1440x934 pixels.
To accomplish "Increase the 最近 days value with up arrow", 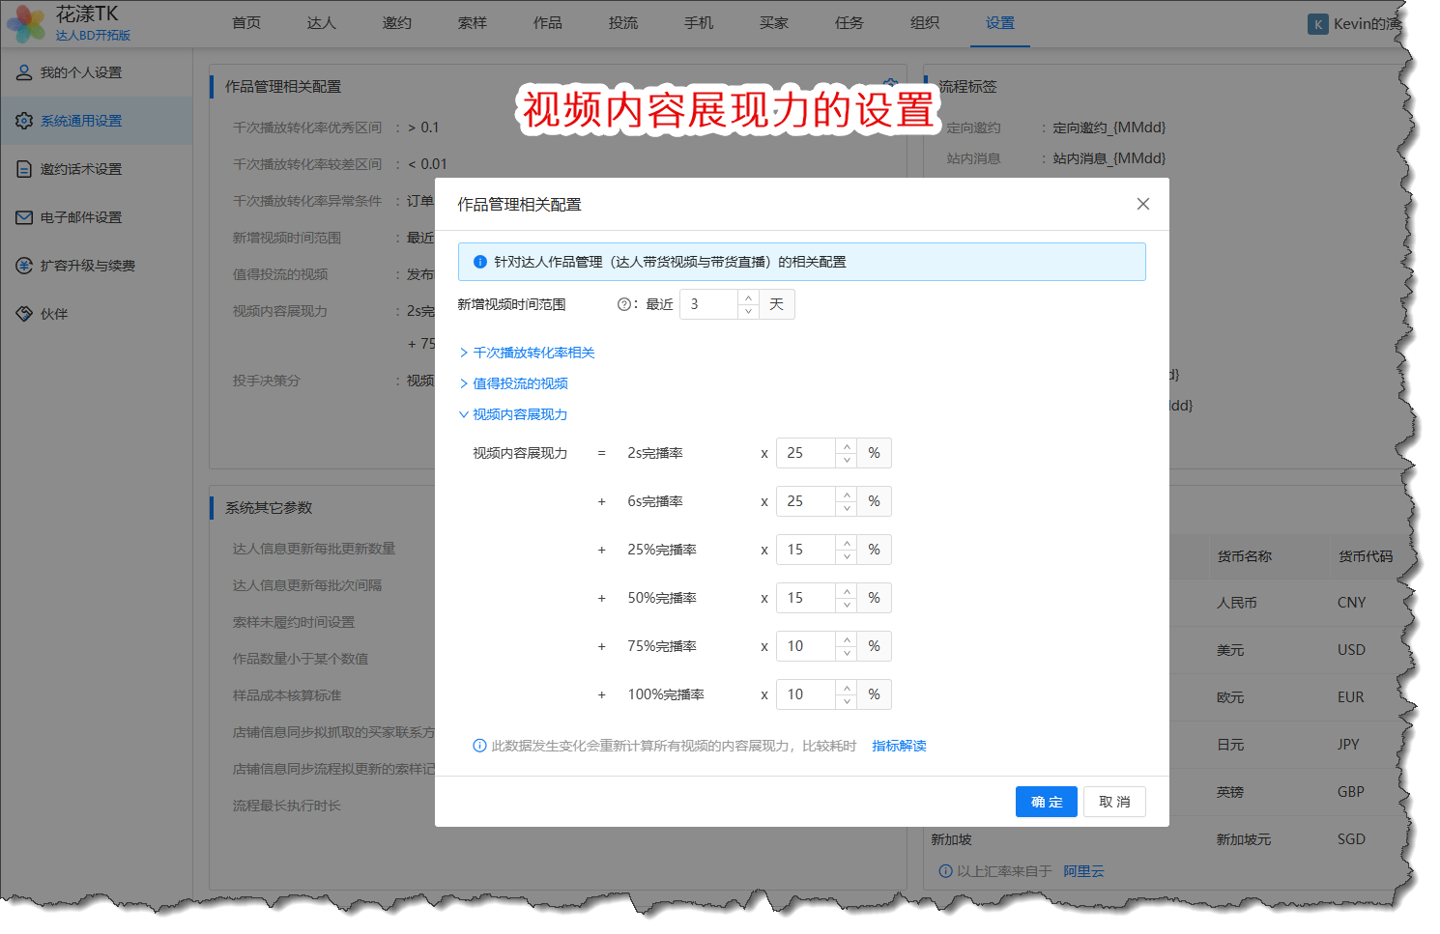I will pos(748,297).
